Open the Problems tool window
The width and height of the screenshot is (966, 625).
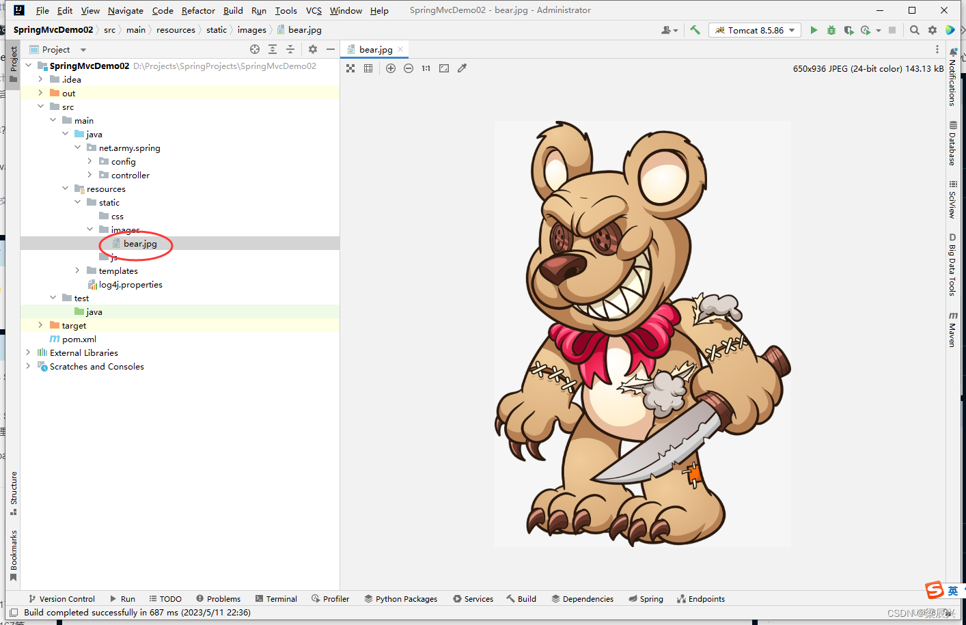click(218, 599)
